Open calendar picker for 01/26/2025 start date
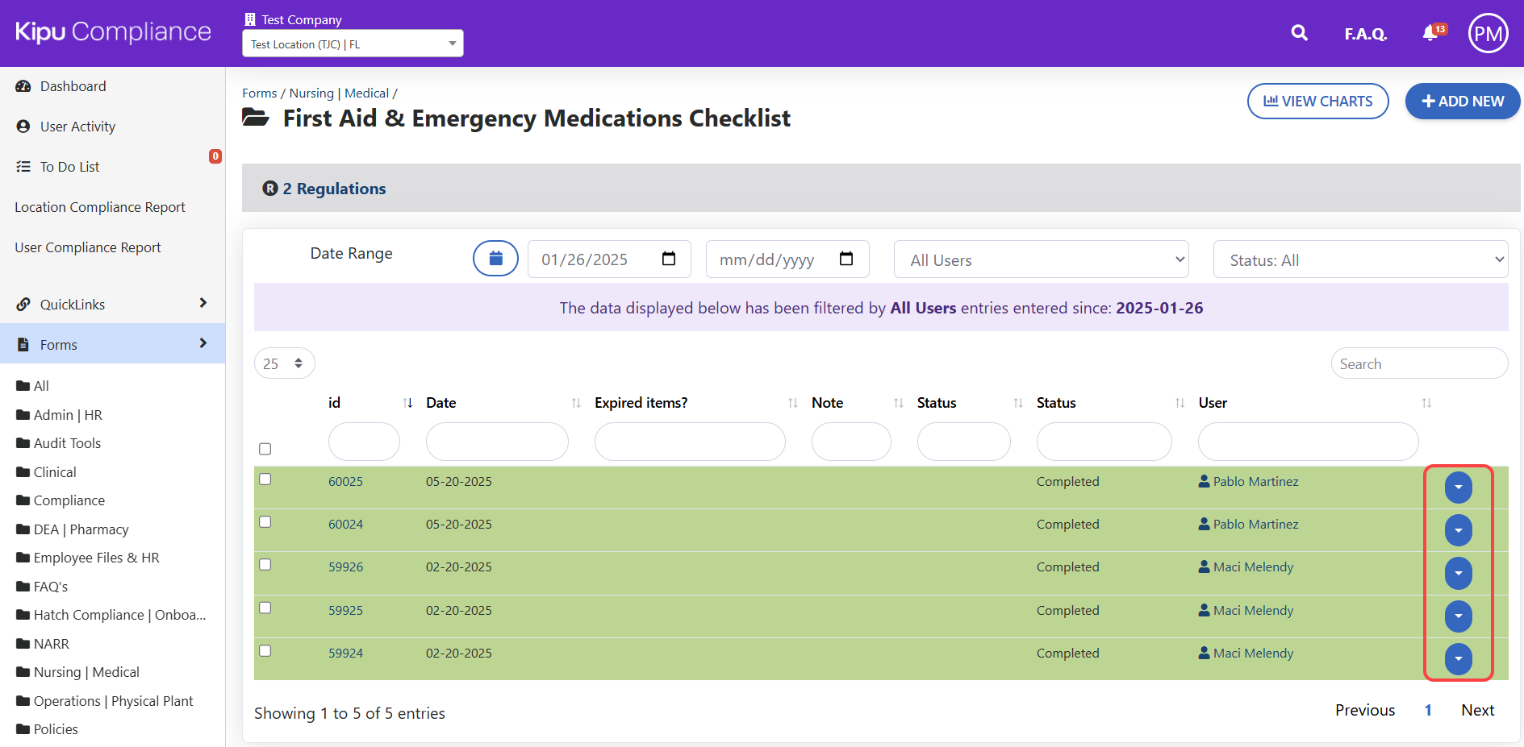 [668, 259]
